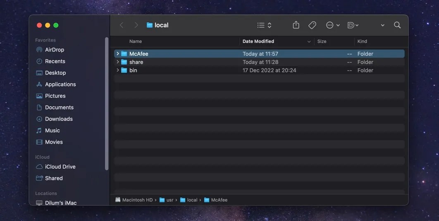Open Desktop in the sidebar
This screenshot has width=439, height=221.
coord(51,73)
